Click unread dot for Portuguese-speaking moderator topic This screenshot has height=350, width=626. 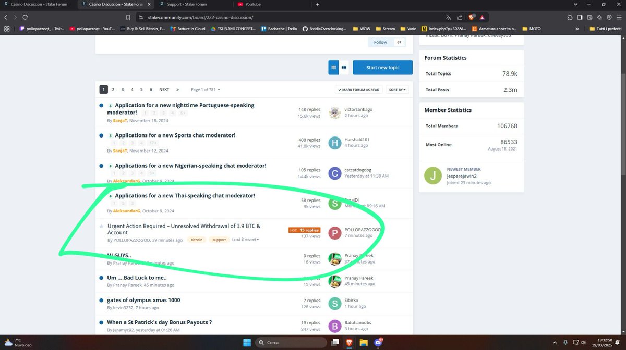[x=101, y=106]
